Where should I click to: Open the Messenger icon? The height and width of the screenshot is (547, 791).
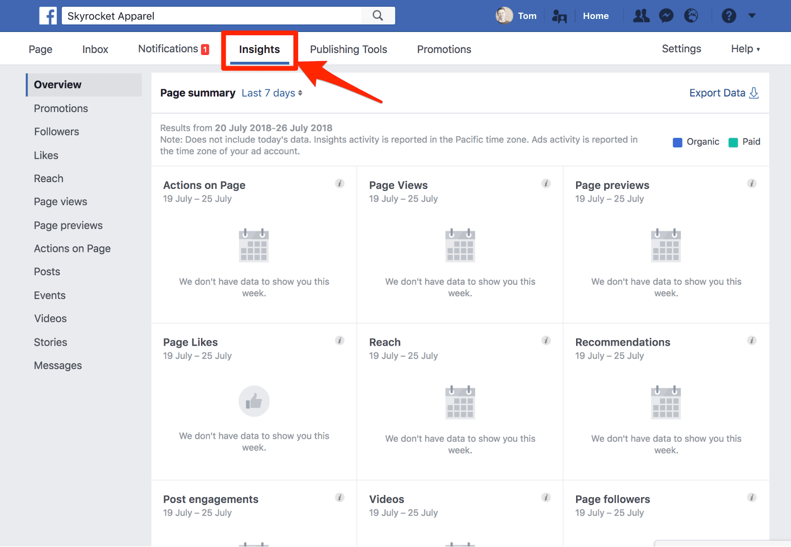point(666,16)
